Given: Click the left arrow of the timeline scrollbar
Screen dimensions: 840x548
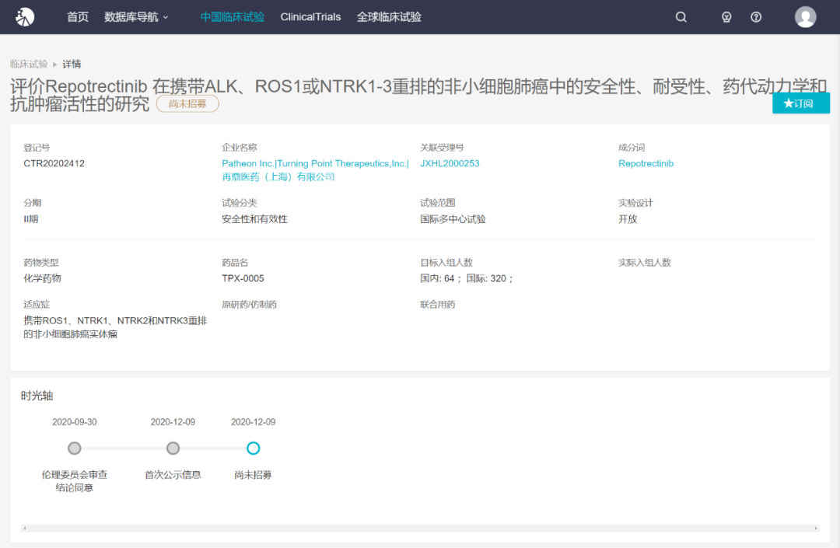Looking at the screenshot, I should pyautogui.click(x=25, y=529).
